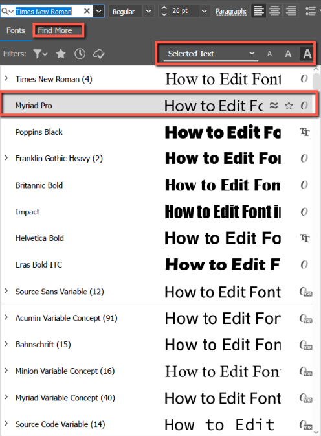Show recently added fonts filter

80,54
